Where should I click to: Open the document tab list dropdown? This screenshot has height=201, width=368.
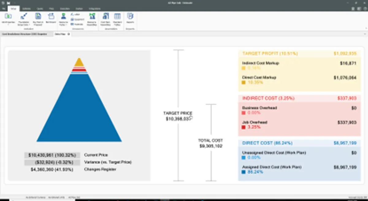pyautogui.click(x=365, y=34)
